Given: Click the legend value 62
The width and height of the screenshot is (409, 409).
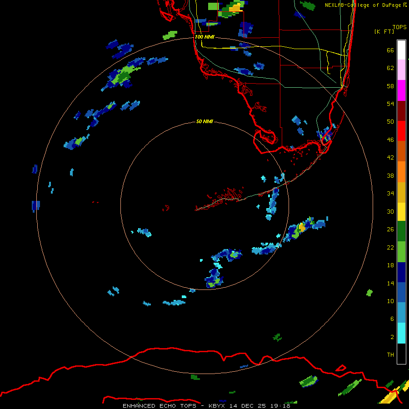Looking at the screenshot, I should coord(390,68).
